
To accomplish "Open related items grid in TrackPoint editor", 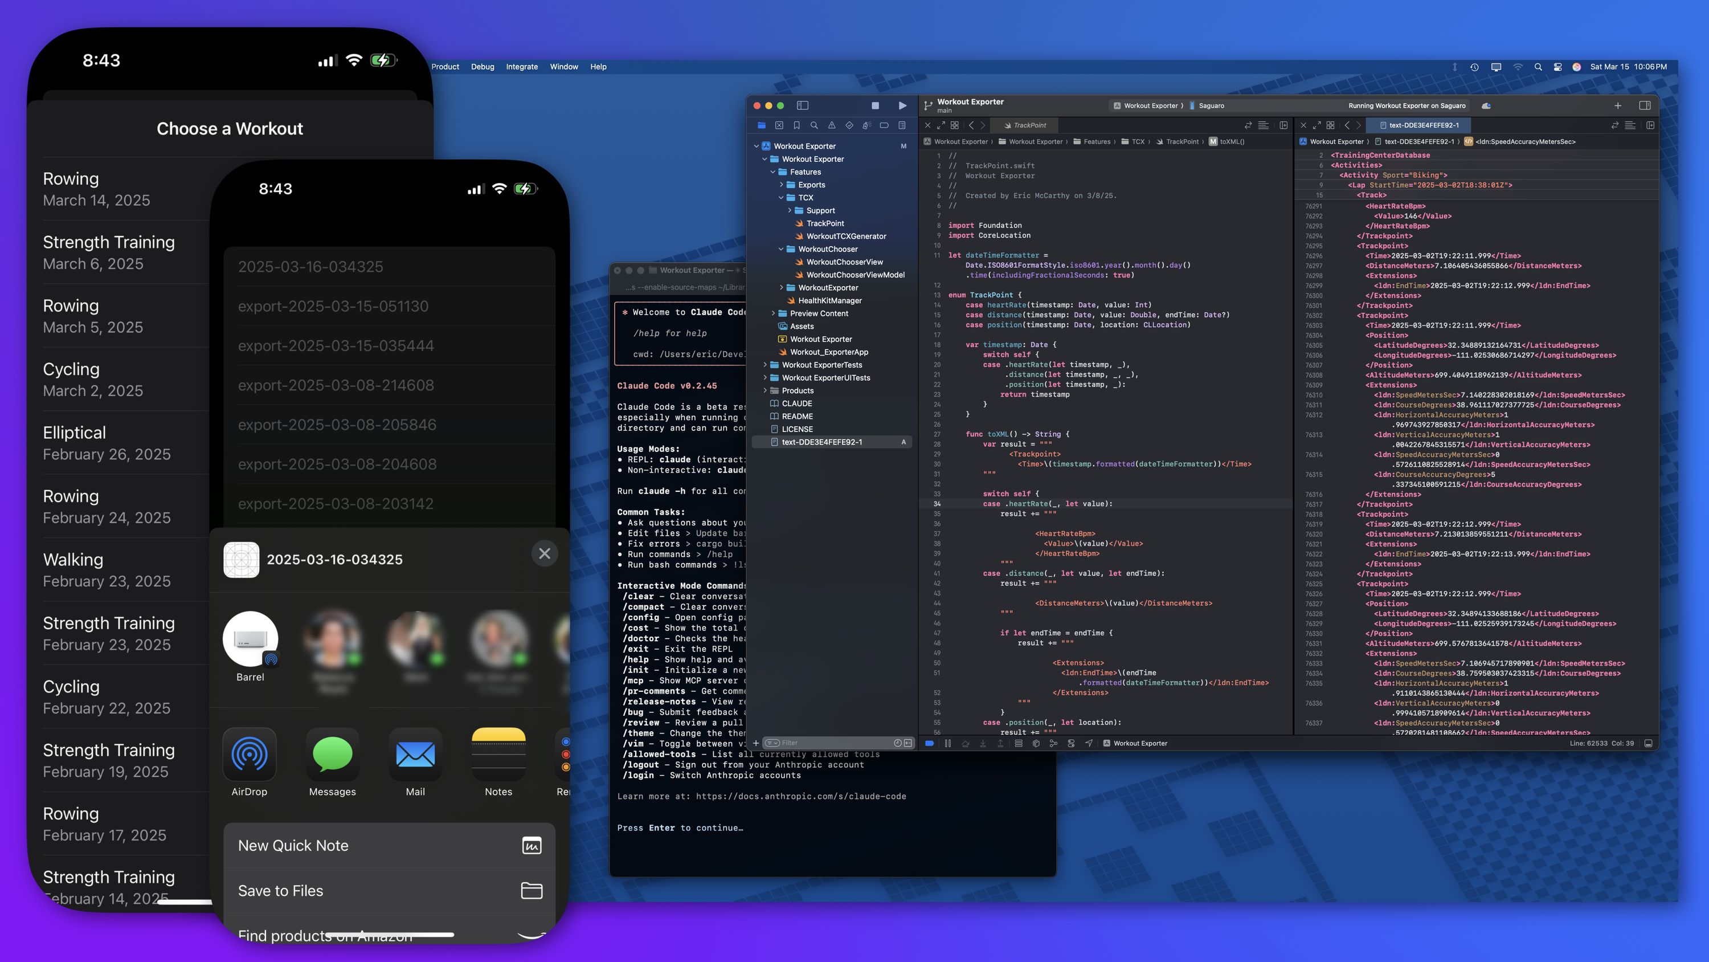I will pos(954,125).
